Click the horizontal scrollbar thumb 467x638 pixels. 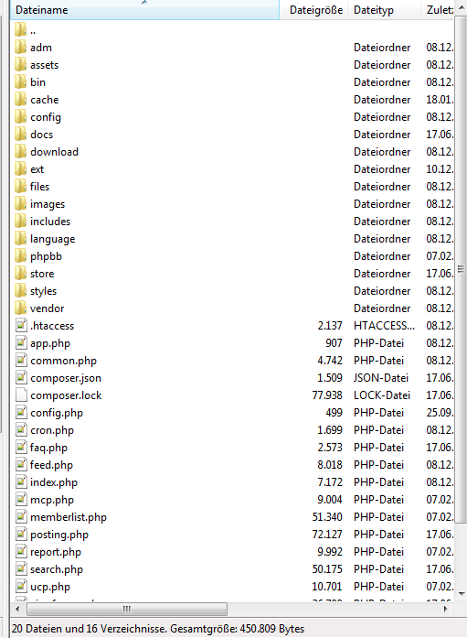[127, 609]
